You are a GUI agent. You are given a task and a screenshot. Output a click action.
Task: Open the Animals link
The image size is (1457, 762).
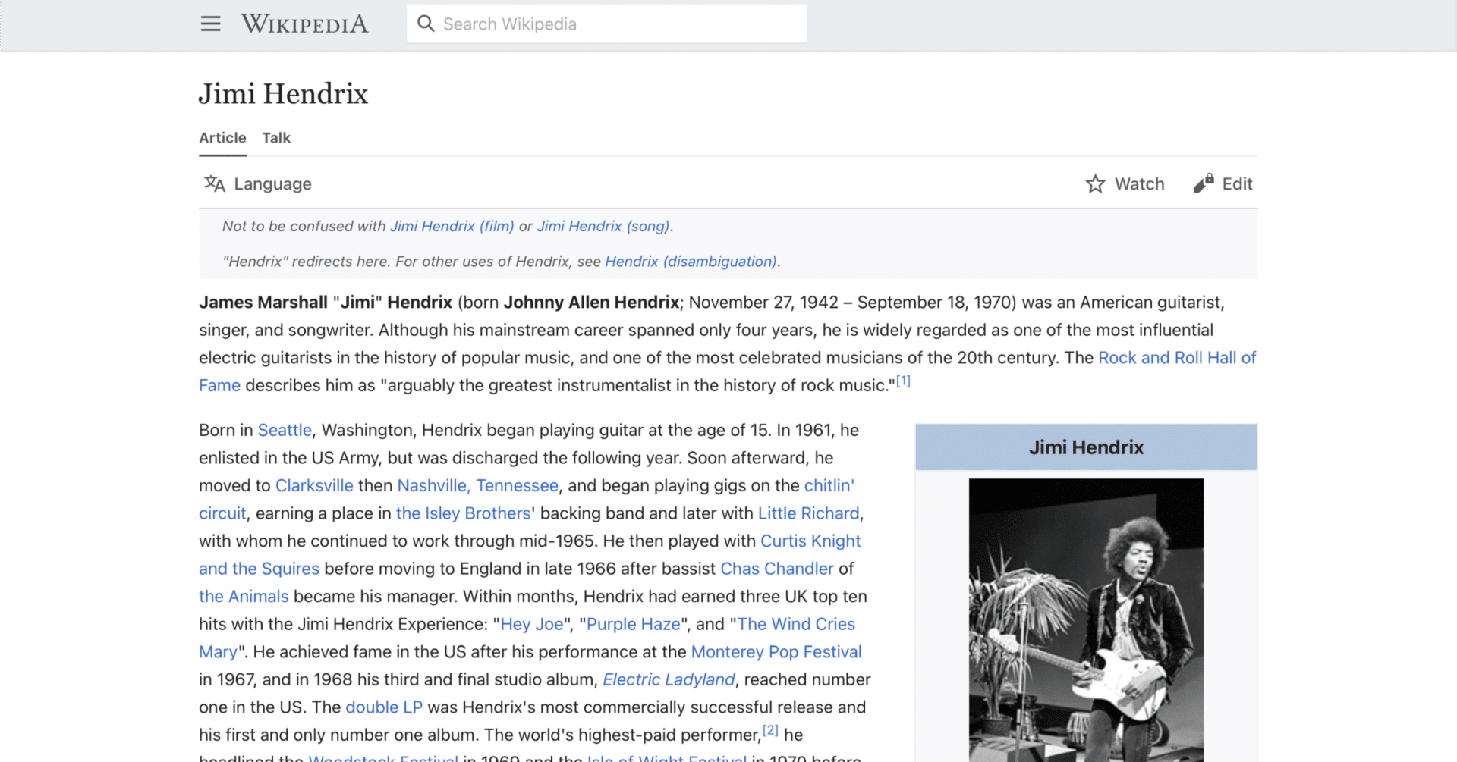coord(244,596)
